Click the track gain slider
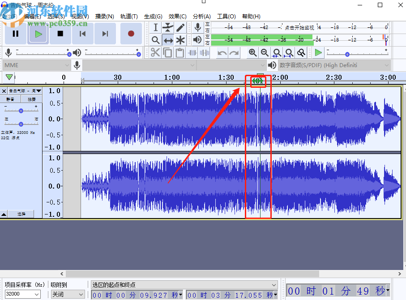 pyautogui.click(x=21, y=110)
